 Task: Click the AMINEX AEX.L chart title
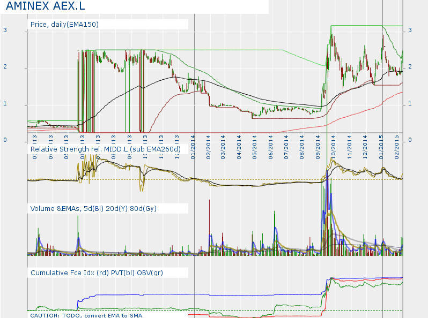coord(46,6)
